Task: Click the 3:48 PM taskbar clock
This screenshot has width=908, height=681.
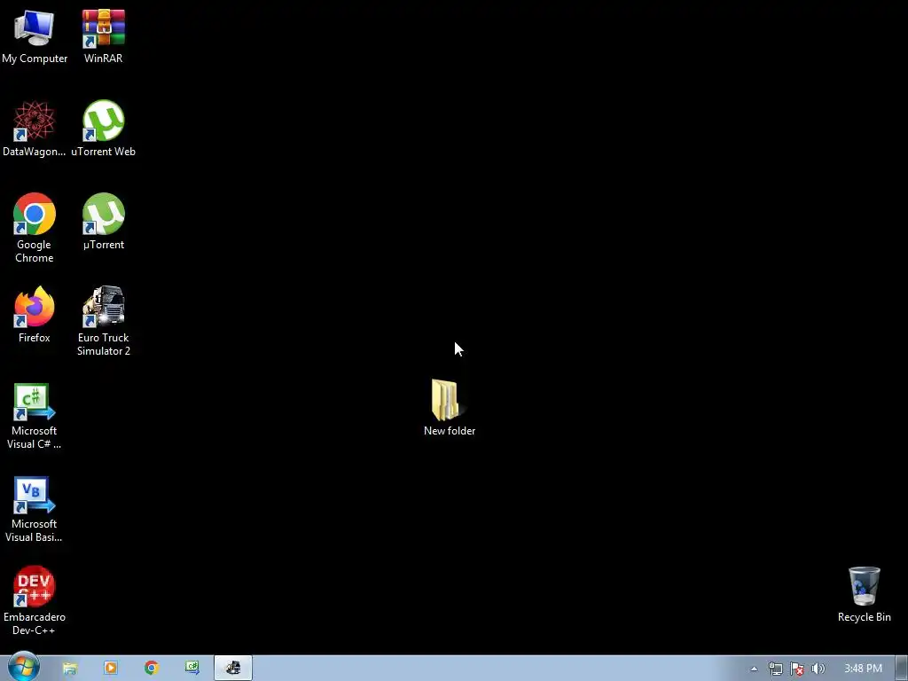Action: pos(863,669)
